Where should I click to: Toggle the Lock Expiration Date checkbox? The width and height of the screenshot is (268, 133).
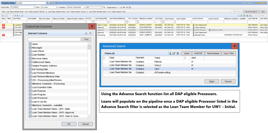tap(30, 87)
